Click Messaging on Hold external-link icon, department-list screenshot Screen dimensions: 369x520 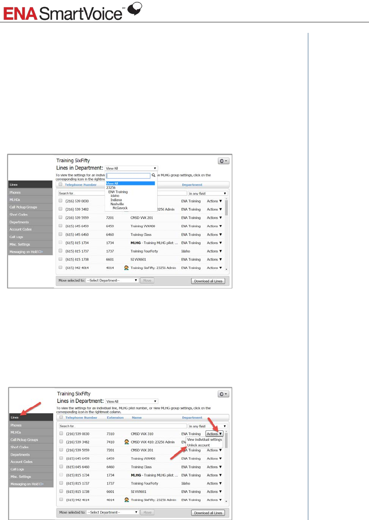click(x=41, y=252)
